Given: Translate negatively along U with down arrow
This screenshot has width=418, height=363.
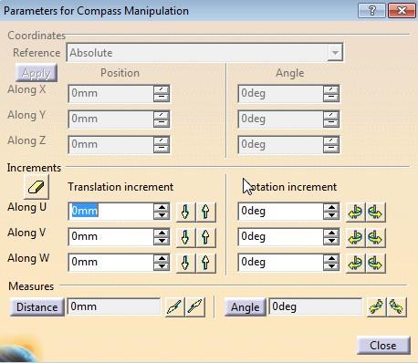Looking at the screenshot, I should coord(185,212).
